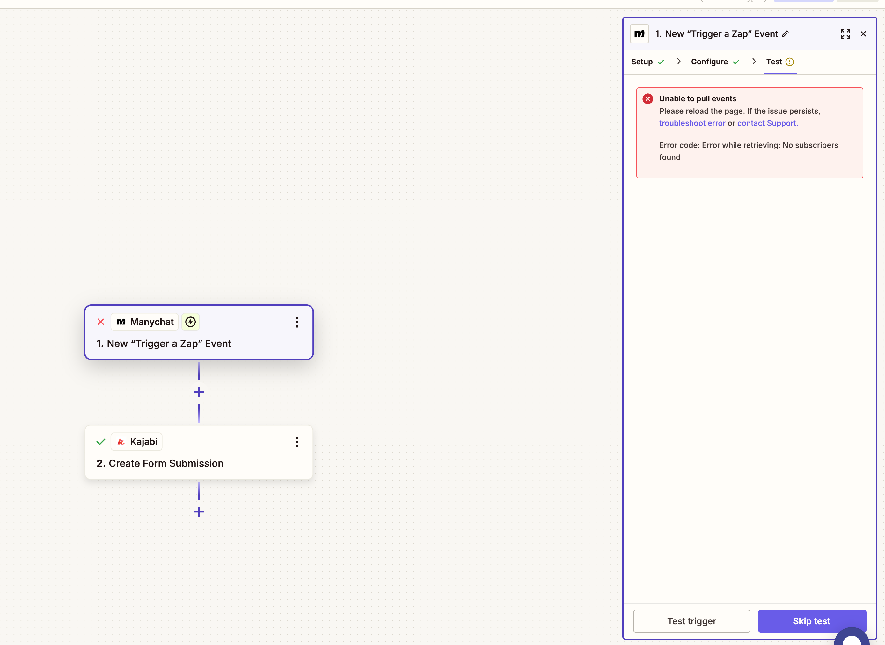Click the "No subscribers found" error code text

click(748, 151)
